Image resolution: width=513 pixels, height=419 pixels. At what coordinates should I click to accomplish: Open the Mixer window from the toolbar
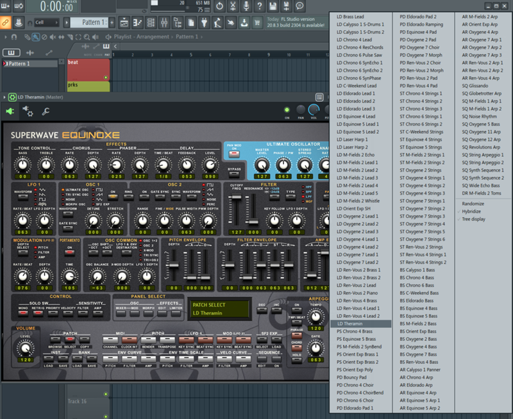164,22
